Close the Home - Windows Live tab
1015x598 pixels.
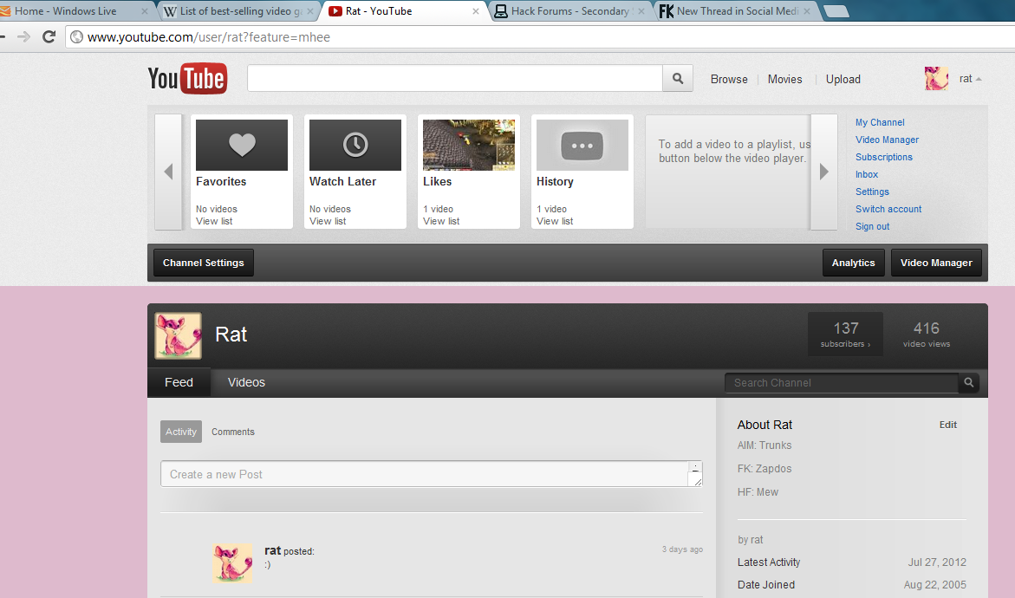click(x=144, y=11)
